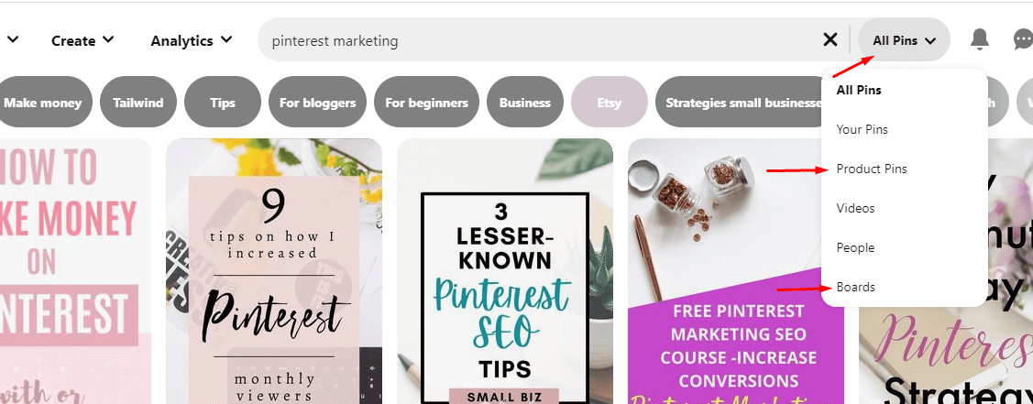Select Your Pins from the filter menu

point(862,129)
